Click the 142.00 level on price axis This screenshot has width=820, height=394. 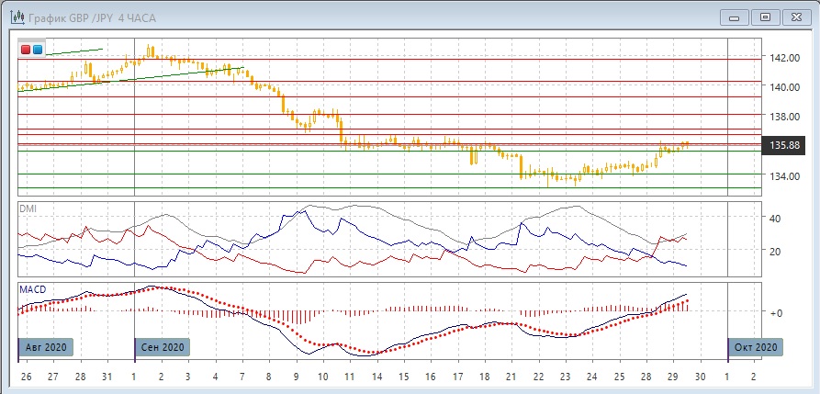(785, 58)
